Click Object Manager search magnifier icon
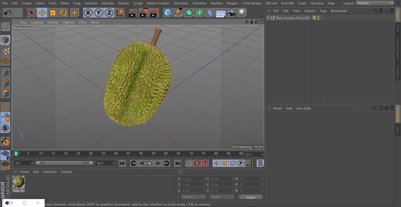This screenshot has height=207, width=401. (375, 11)
